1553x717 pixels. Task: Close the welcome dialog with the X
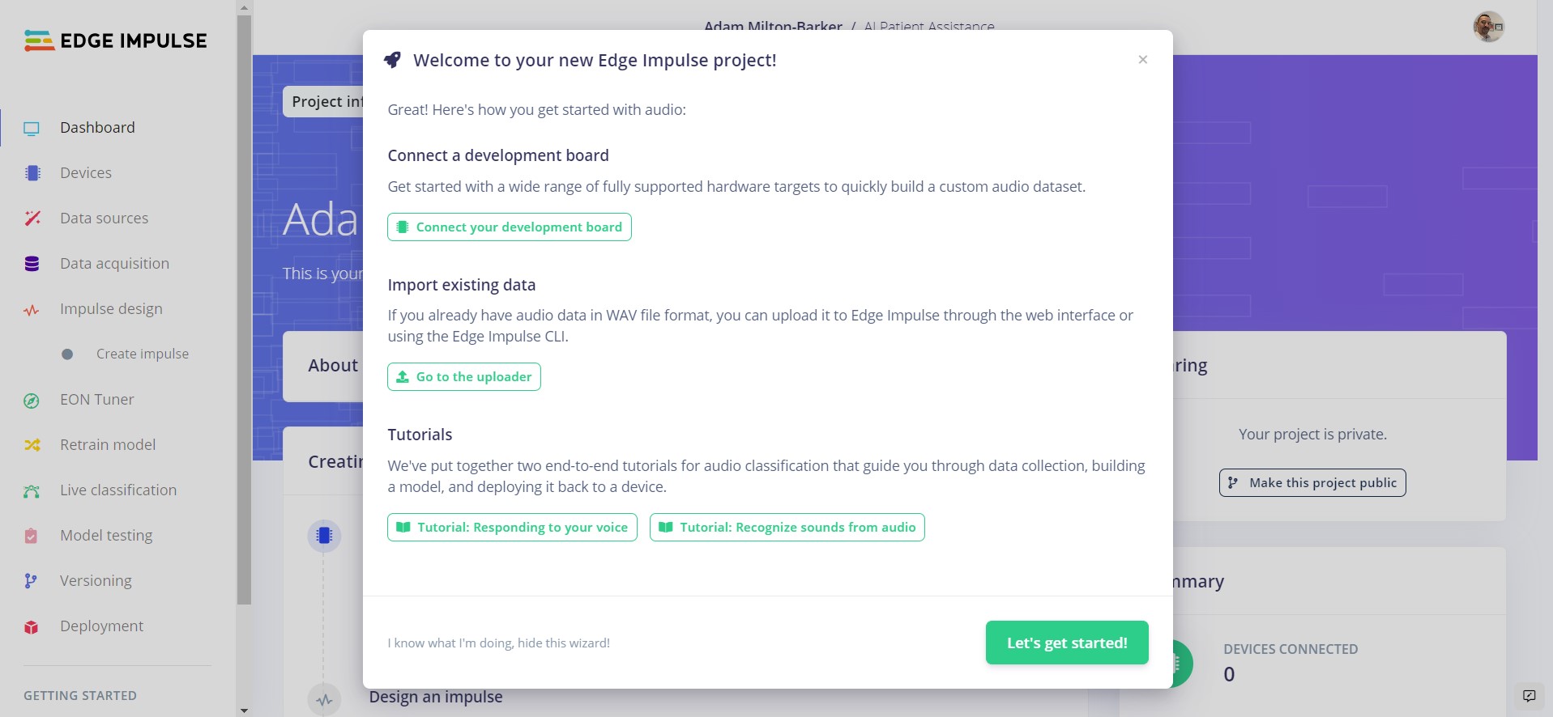[1143, 60]
